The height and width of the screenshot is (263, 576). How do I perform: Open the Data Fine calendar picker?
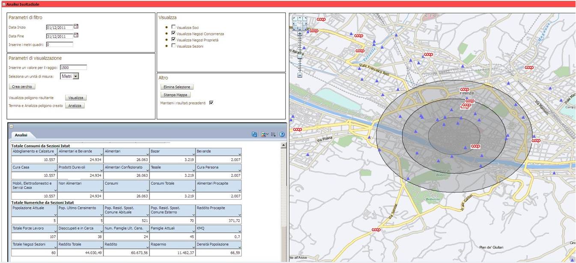76,35
